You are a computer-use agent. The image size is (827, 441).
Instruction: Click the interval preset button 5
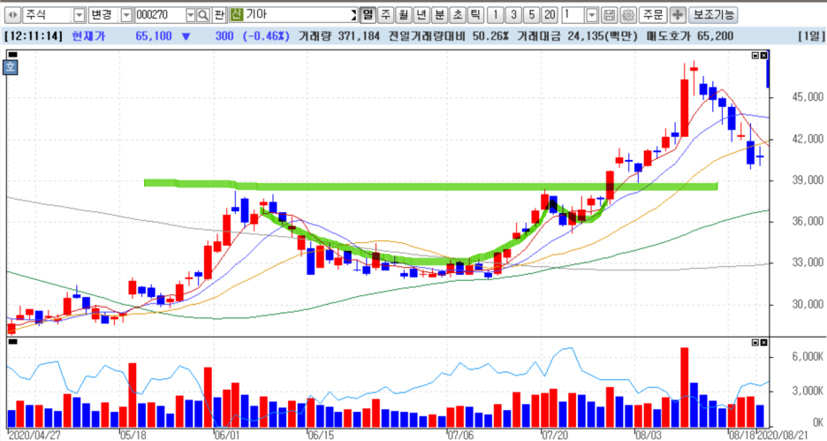click(531, 15)
